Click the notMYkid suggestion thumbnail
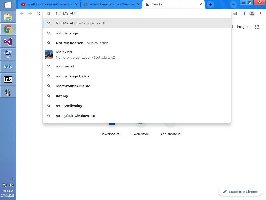 49,54
